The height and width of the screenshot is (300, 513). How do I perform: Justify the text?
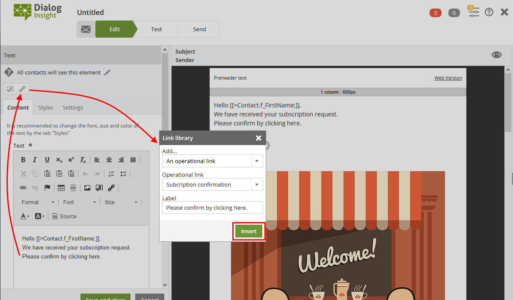coord(133,160)
